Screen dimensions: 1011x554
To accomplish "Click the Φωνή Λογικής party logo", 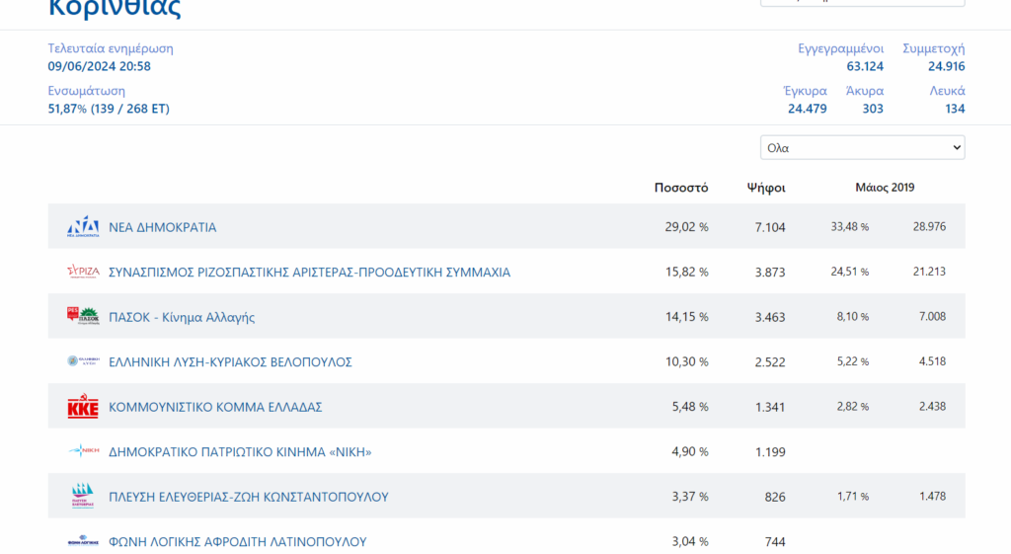I will [83, 541].
